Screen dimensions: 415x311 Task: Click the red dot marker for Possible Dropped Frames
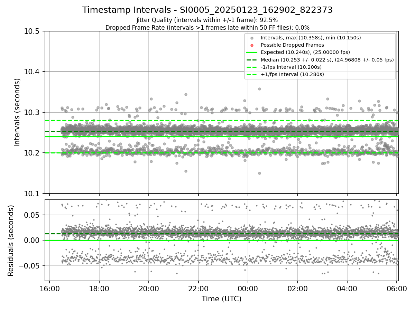pos(252,45)
